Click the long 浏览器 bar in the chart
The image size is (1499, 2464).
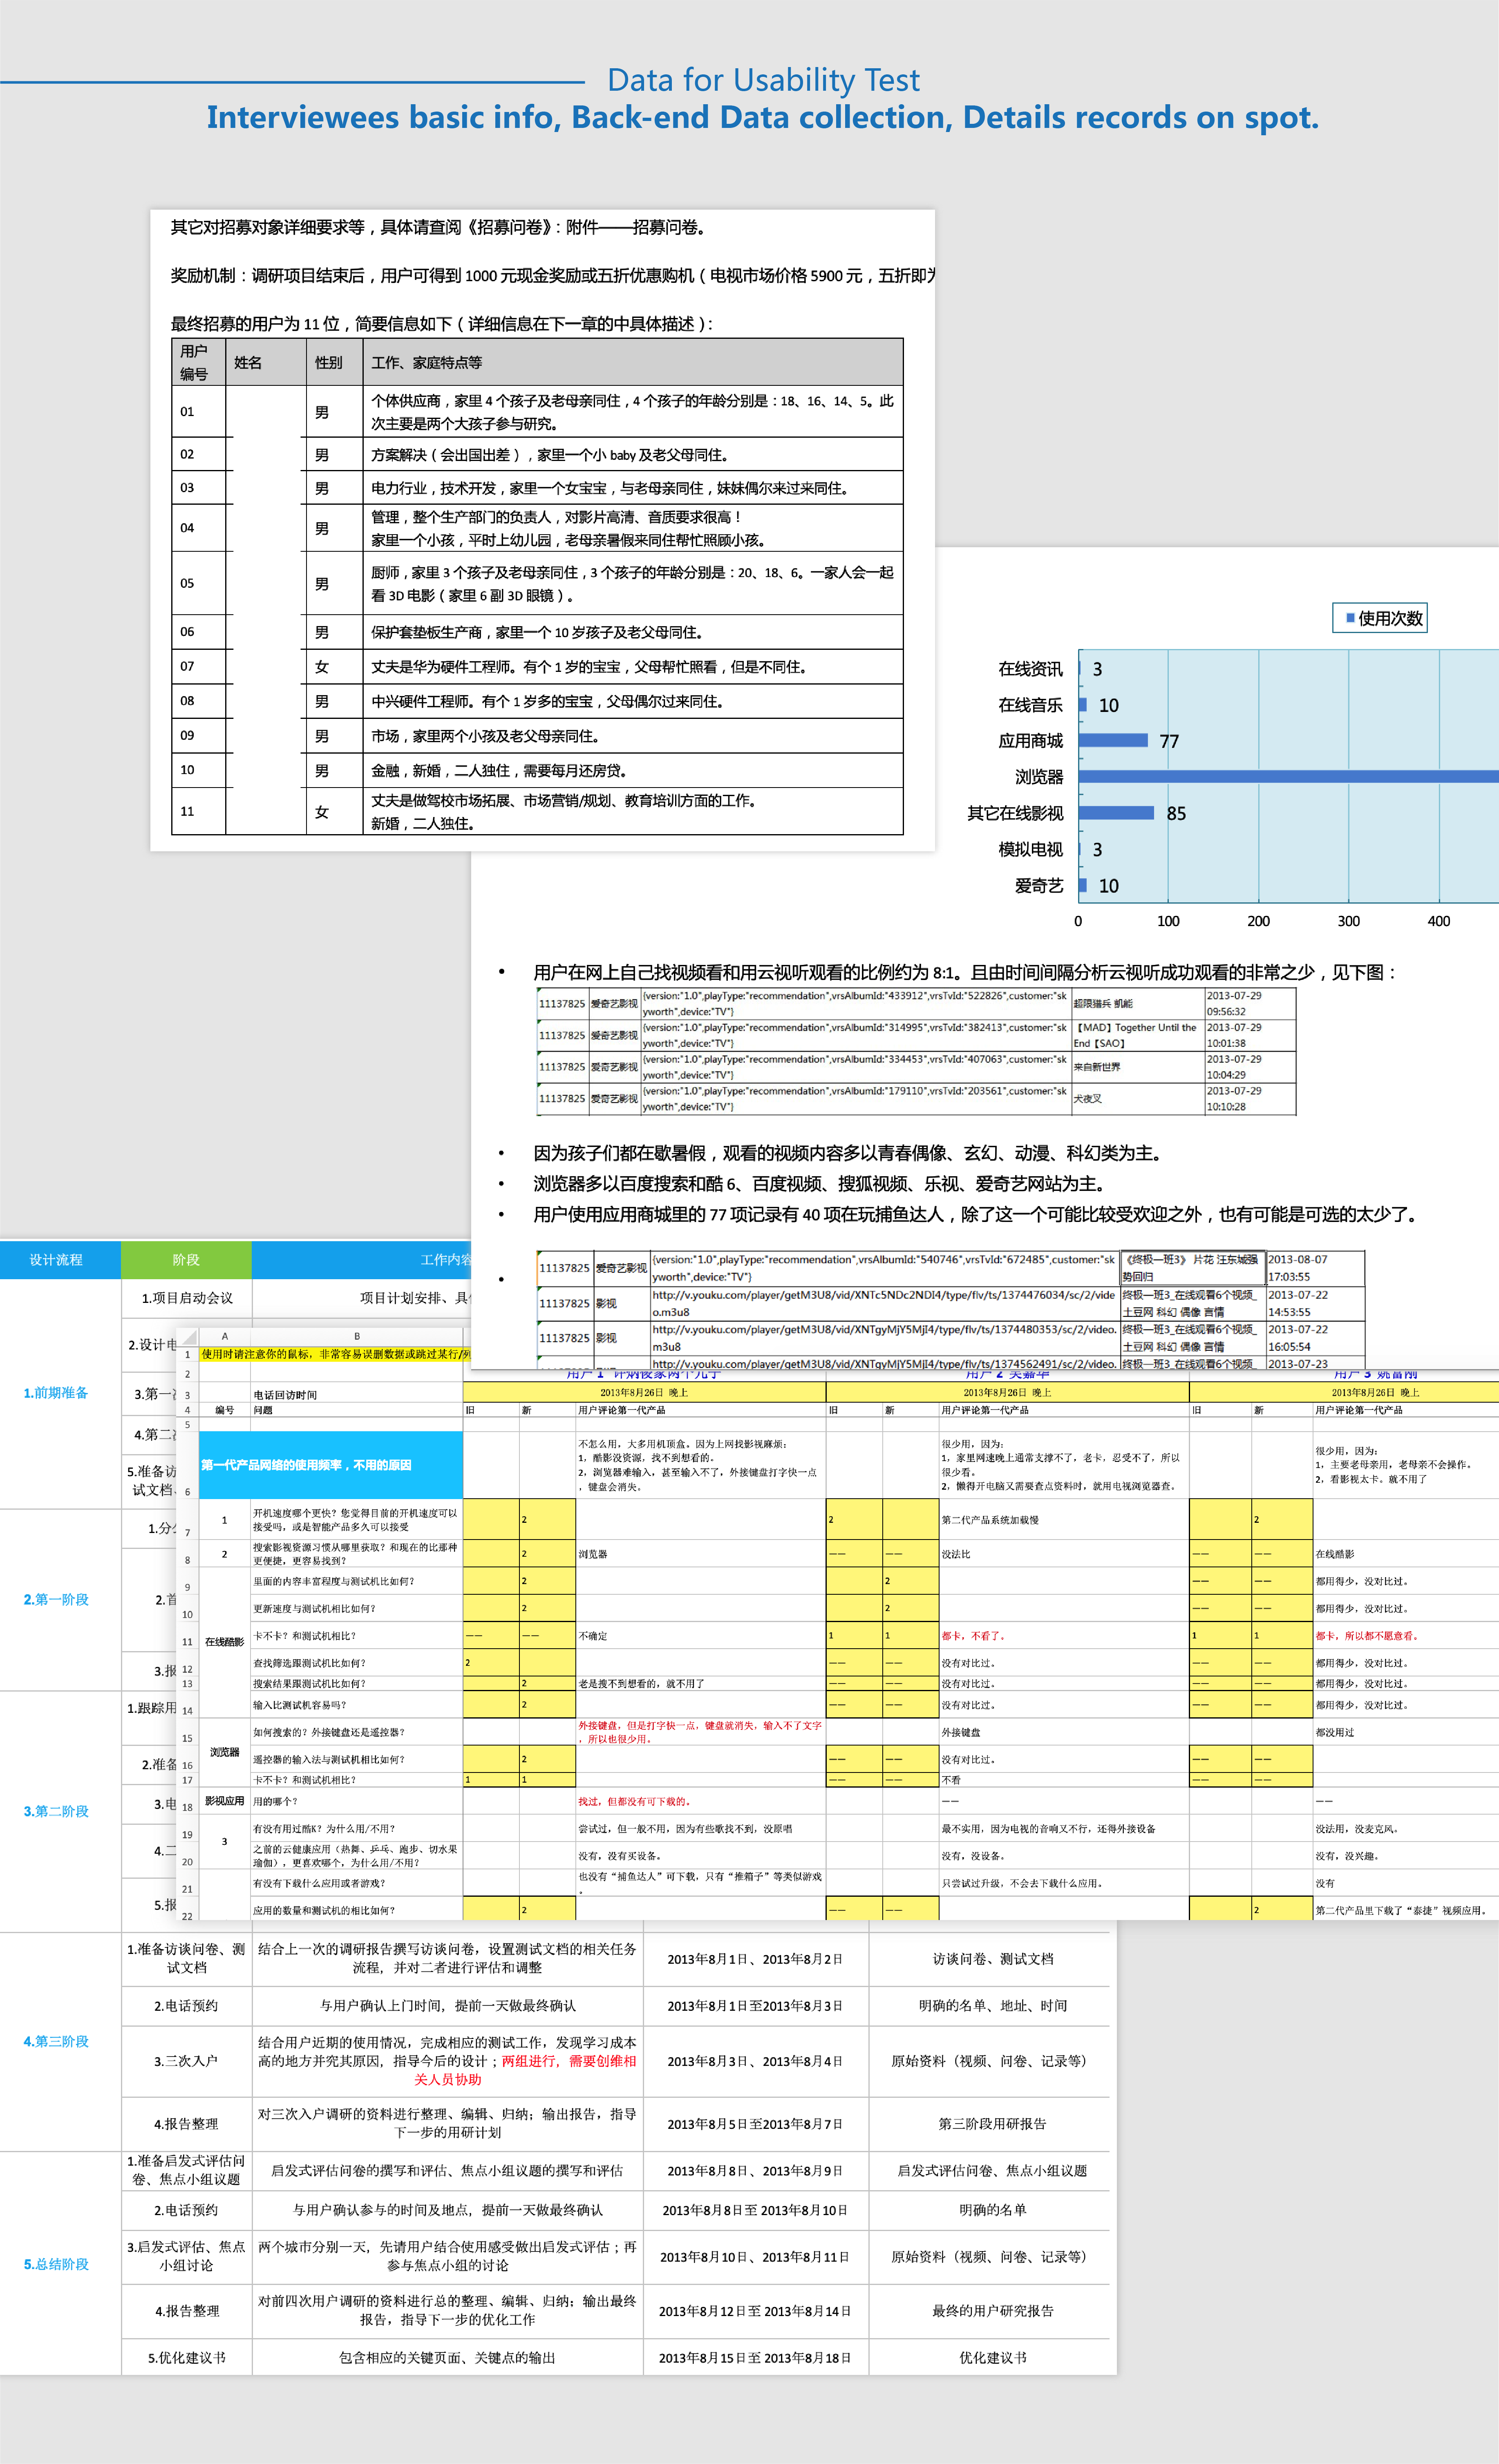(1288, 776)
